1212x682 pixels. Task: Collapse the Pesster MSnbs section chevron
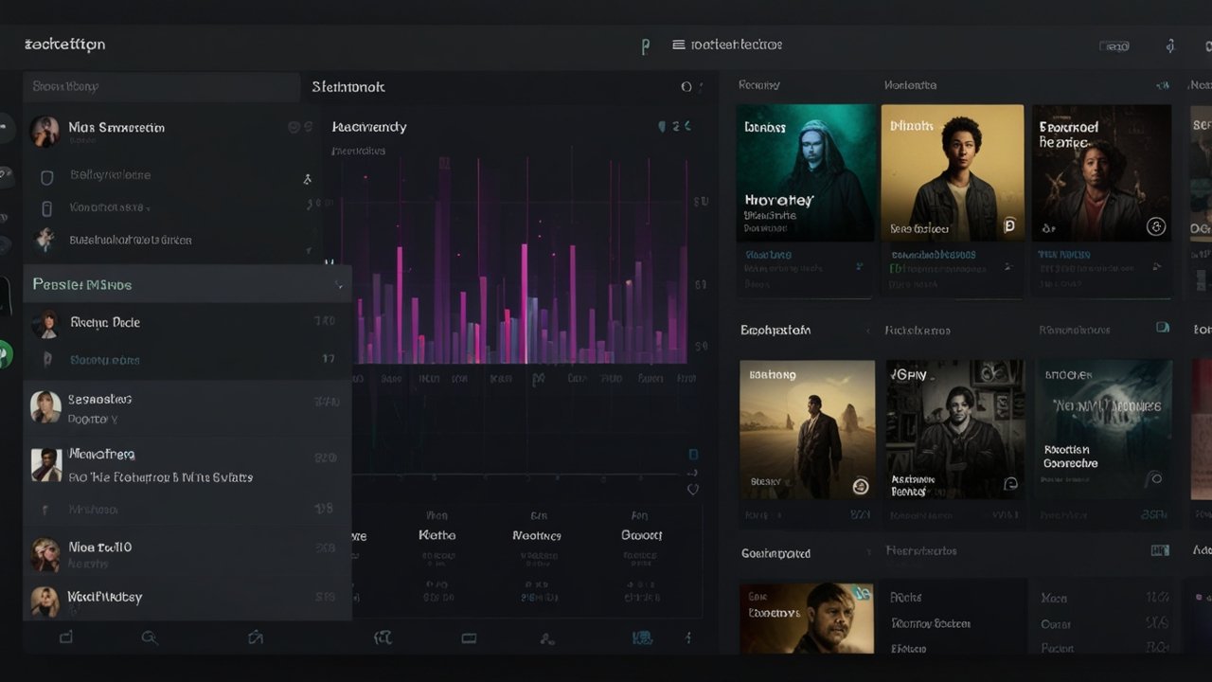pyautogui.click(x=339, y=285)
